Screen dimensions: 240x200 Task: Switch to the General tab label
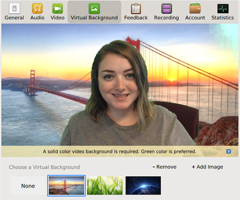[x=15, y=18]
